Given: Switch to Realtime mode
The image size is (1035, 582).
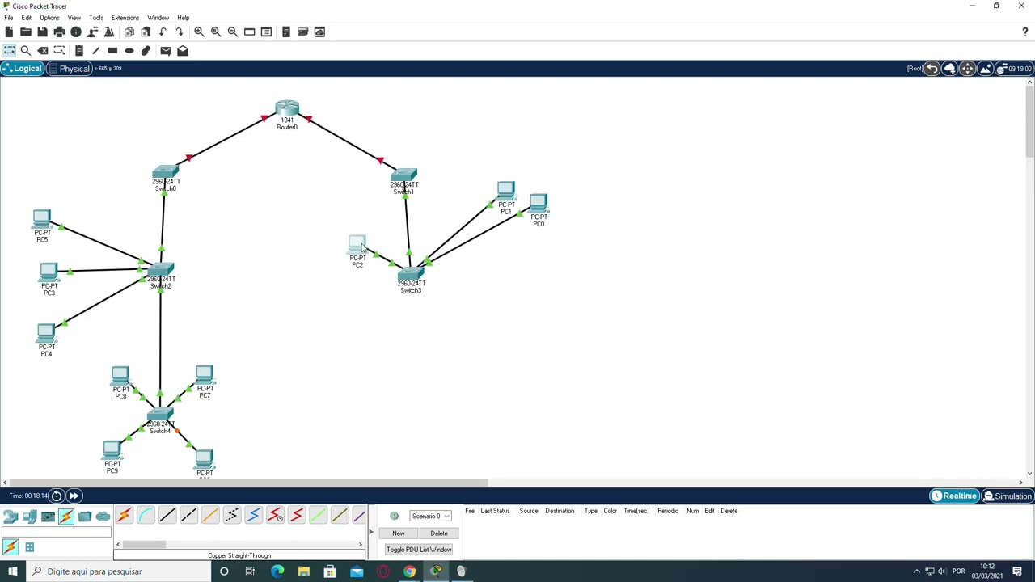Looking at the screenshot, I should pyautogui.click(x=954, y=496).
